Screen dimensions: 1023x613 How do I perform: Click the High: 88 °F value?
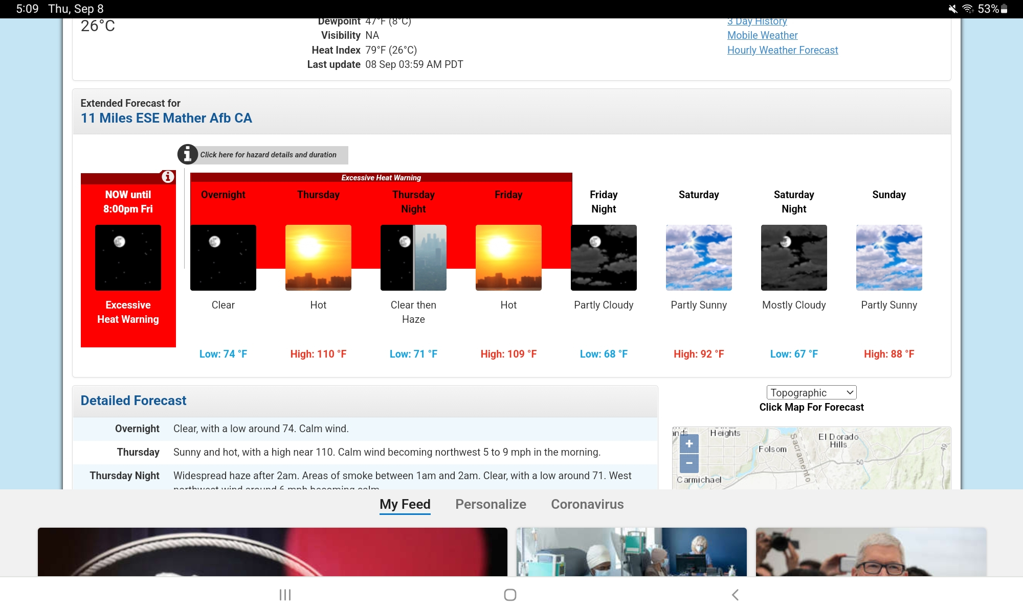tap(889, 354)
